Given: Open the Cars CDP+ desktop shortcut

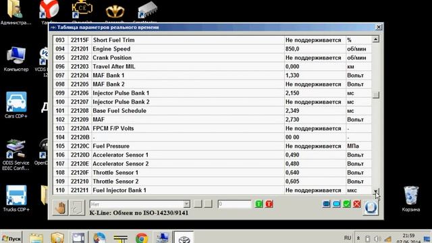Looking at the screenshot, I should (16, 105).
